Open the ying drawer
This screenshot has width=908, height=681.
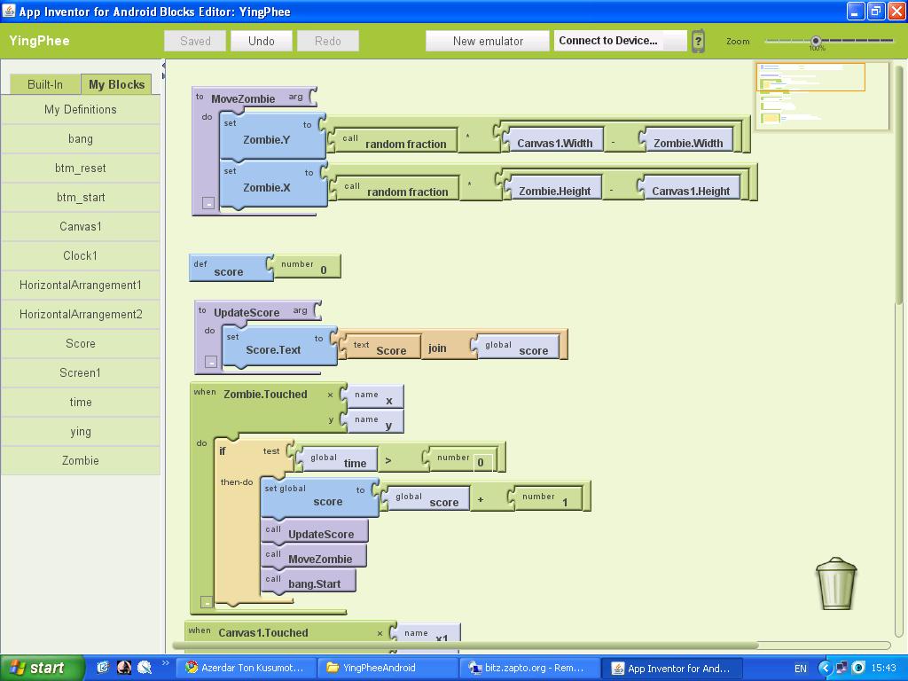point(81,432)
